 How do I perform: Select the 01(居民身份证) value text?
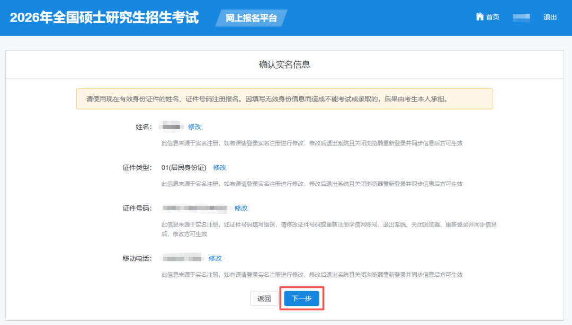pos(184,168)
